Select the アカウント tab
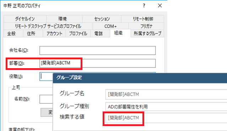227x131 pixels. pyautogui.click(x=54, y=34)
